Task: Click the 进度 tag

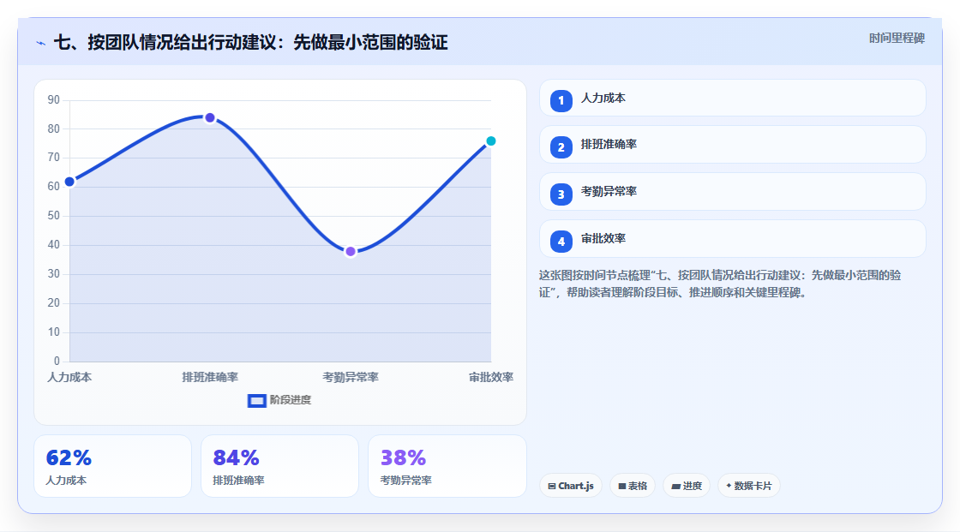Action: tap(687, 486)
